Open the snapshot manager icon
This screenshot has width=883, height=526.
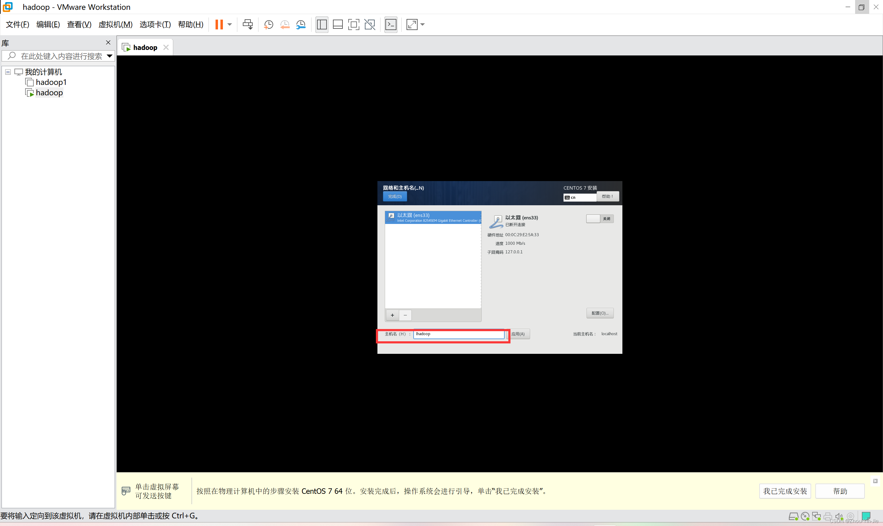pyautogui.click(x=301, y=25)
